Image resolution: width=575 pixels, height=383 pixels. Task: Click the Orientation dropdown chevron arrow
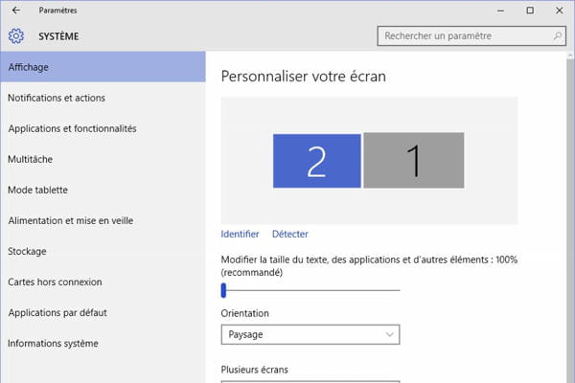tap(389, 334)
